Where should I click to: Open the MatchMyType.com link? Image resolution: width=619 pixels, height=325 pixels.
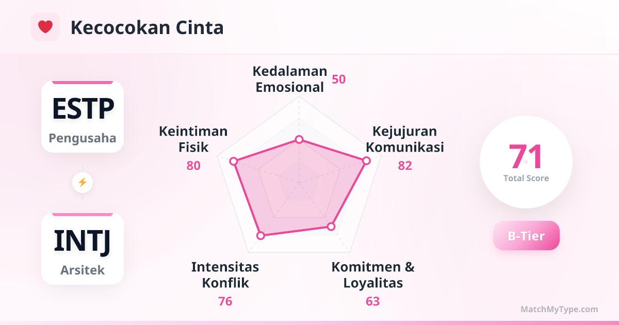(559, 309)
